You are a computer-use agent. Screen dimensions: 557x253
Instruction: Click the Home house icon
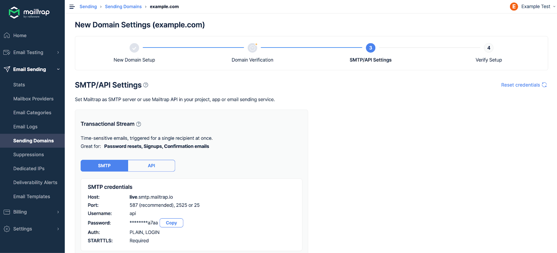pos(7,35)
